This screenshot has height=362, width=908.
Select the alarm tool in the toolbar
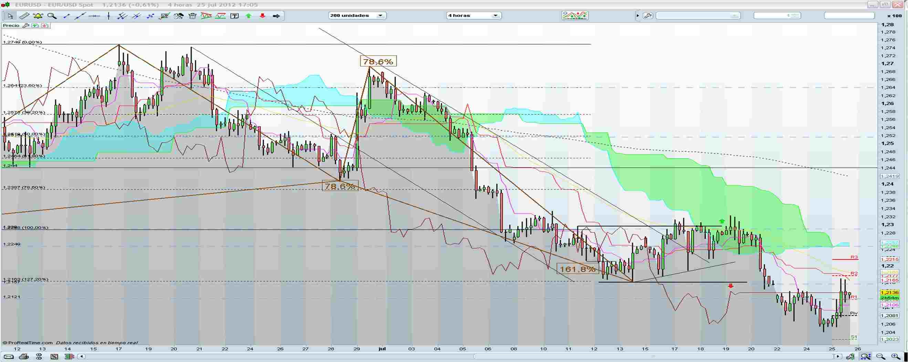coord(38,16)
